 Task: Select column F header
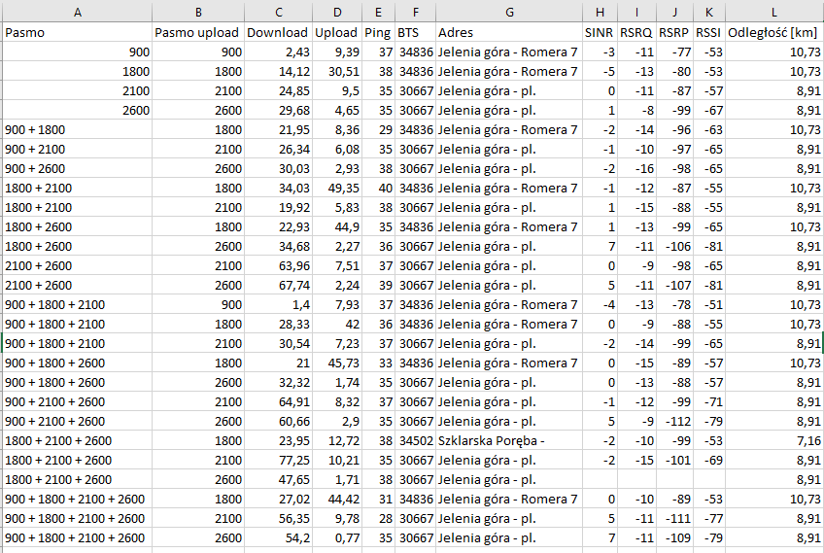point(415,12)
